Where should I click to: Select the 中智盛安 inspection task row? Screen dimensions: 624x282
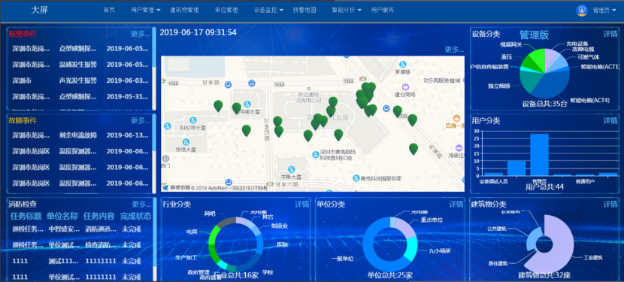pyautogui.click(x=80, y=229)
